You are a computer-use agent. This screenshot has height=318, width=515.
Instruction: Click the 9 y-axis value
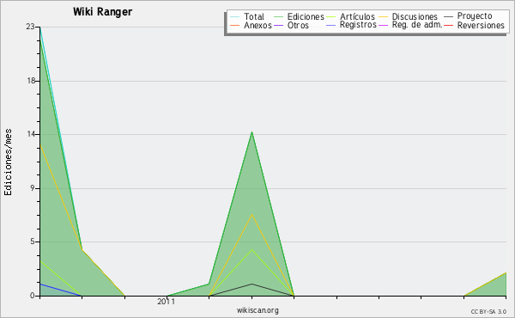coord(33,188)
